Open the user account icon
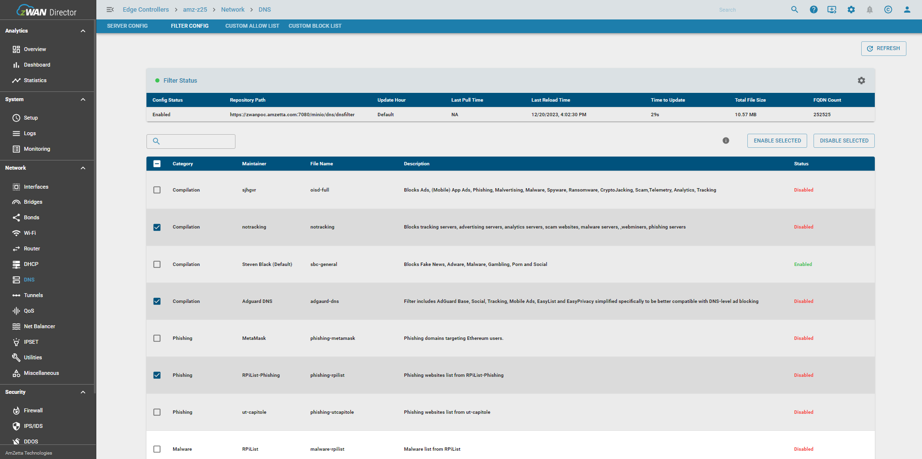The width and height of the screenshot is (922, 459). (907, 10)
